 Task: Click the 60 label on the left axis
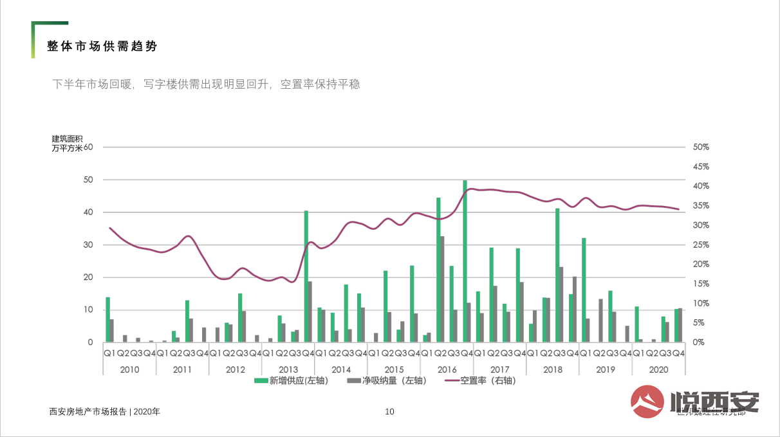(89, 147)
